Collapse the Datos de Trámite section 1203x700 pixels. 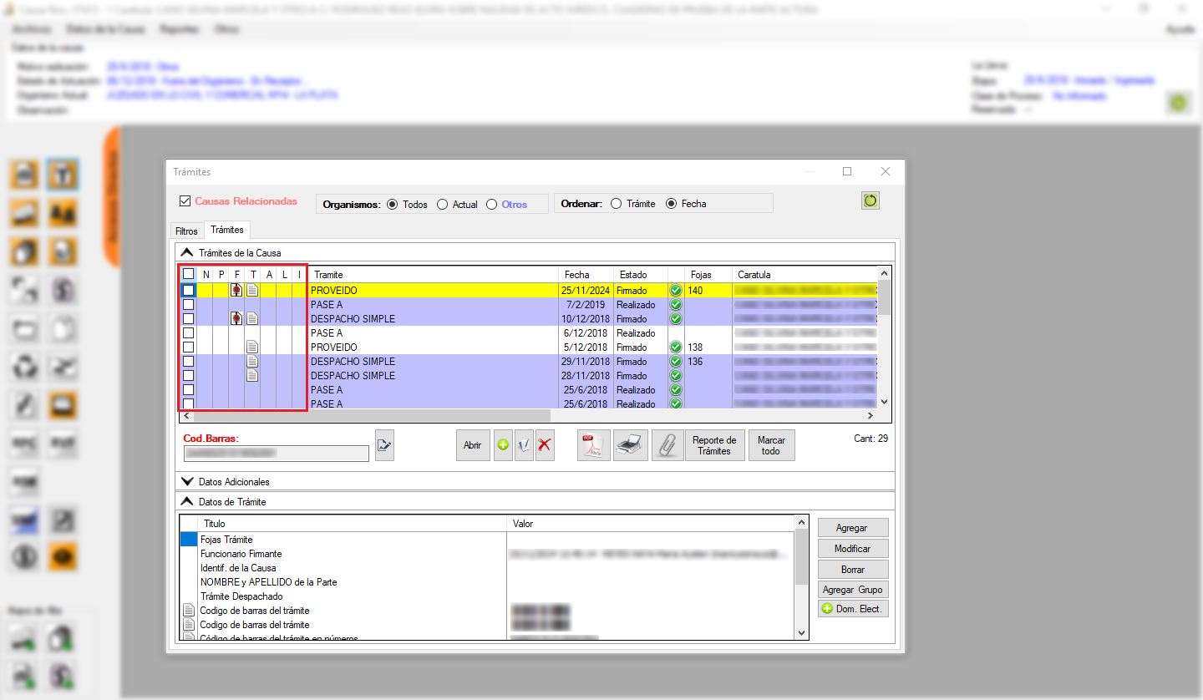[187, 501]
